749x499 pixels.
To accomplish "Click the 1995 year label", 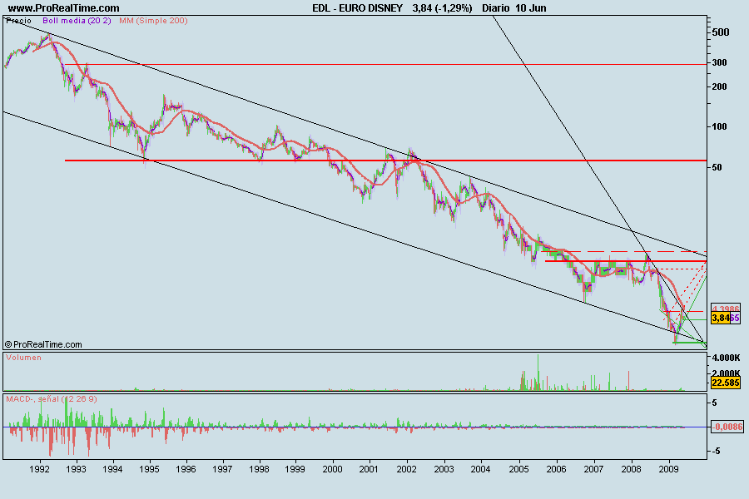I will (149, 469).
